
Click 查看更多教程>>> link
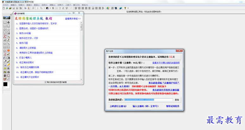(73, 19)
